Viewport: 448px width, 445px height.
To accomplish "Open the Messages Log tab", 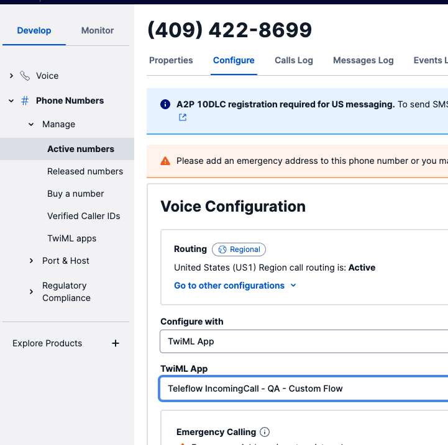I will tap(363, 61).
